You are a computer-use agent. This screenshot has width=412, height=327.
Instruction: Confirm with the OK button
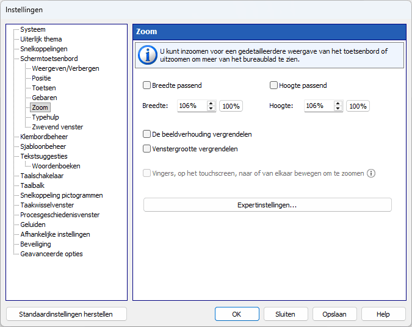[x=237, y=314]
